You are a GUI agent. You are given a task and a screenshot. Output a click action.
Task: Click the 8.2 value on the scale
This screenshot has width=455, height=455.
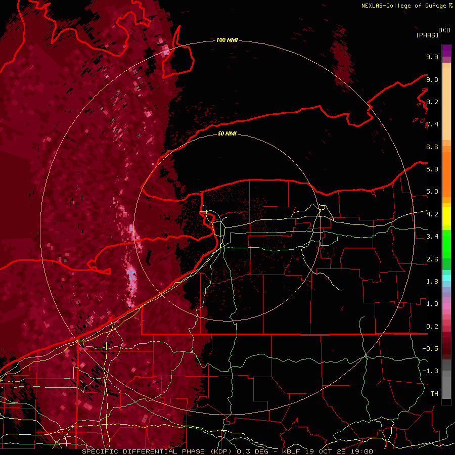pos(432,102)
